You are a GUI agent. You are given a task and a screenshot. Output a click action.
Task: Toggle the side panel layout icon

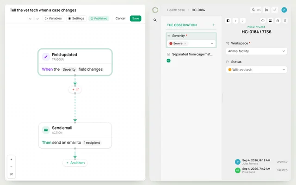(228, 20)
